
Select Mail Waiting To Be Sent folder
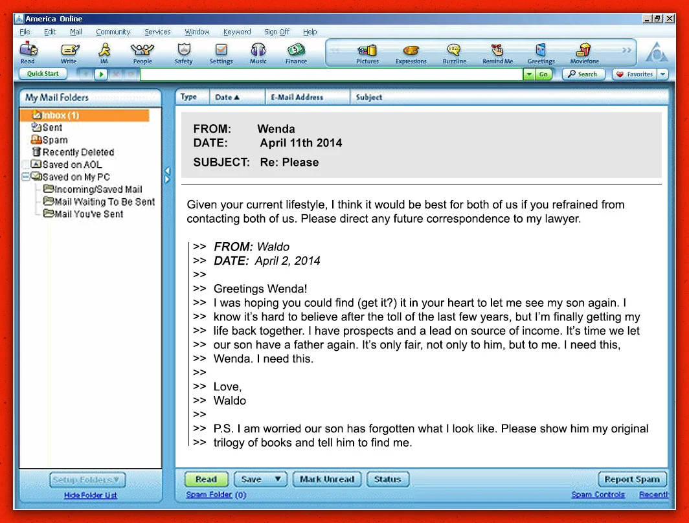tap(99, 201)
